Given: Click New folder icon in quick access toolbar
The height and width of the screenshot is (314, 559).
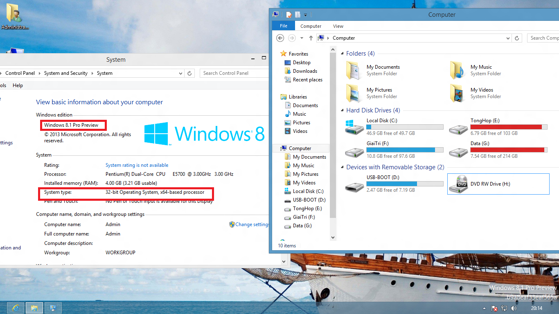Looking at the screenshot, I should 298,15.
